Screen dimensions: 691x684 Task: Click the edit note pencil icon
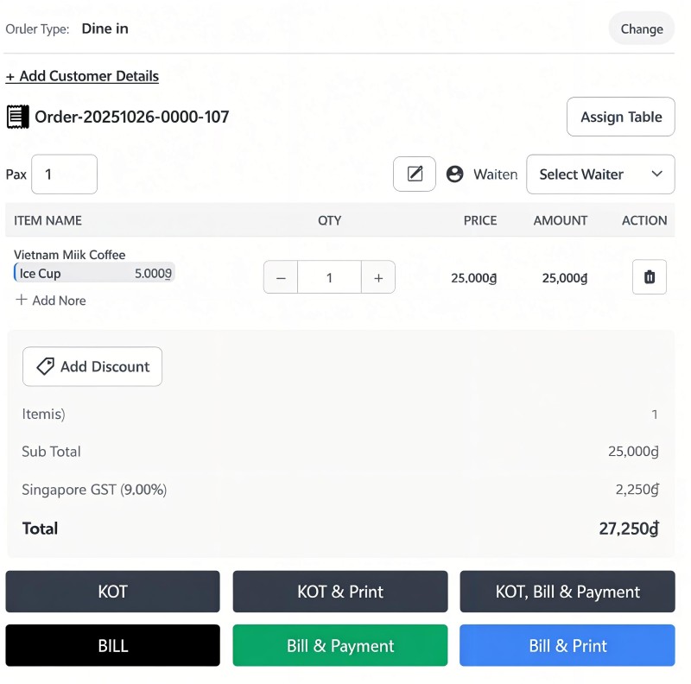(x=415, y=174)
